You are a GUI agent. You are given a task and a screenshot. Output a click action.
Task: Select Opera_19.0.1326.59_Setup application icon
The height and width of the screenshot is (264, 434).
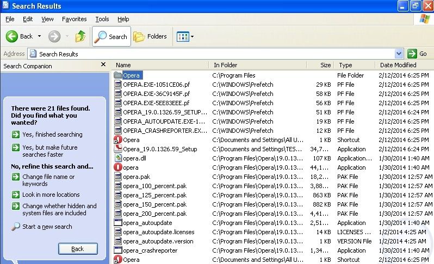coord(118,149)
